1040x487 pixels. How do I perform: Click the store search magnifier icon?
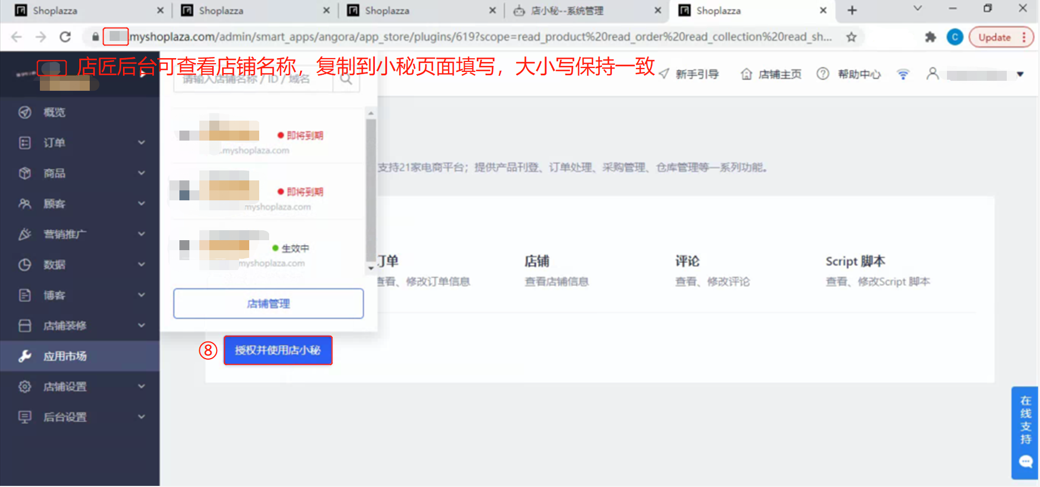click(x=346, y=79)
